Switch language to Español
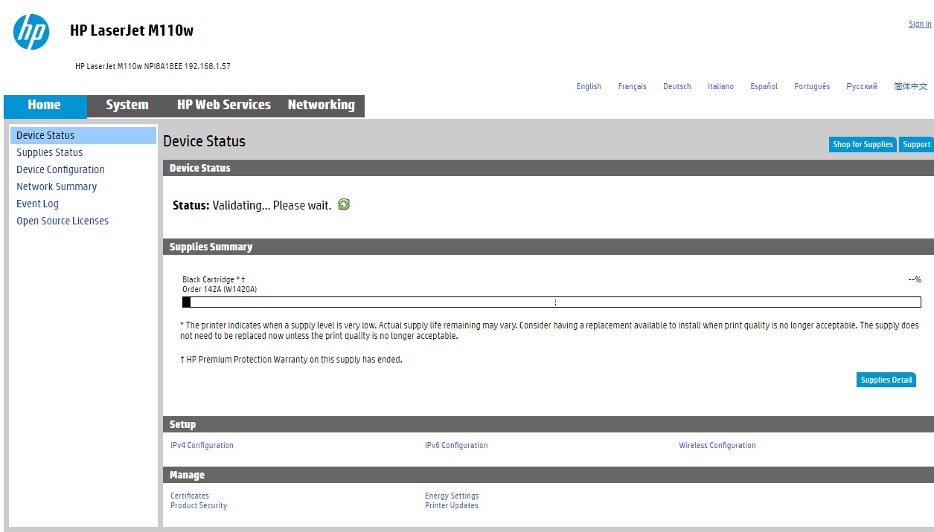The height and width of the screenshot is (532, 934). pyautogui.click(x=764, y=87)
